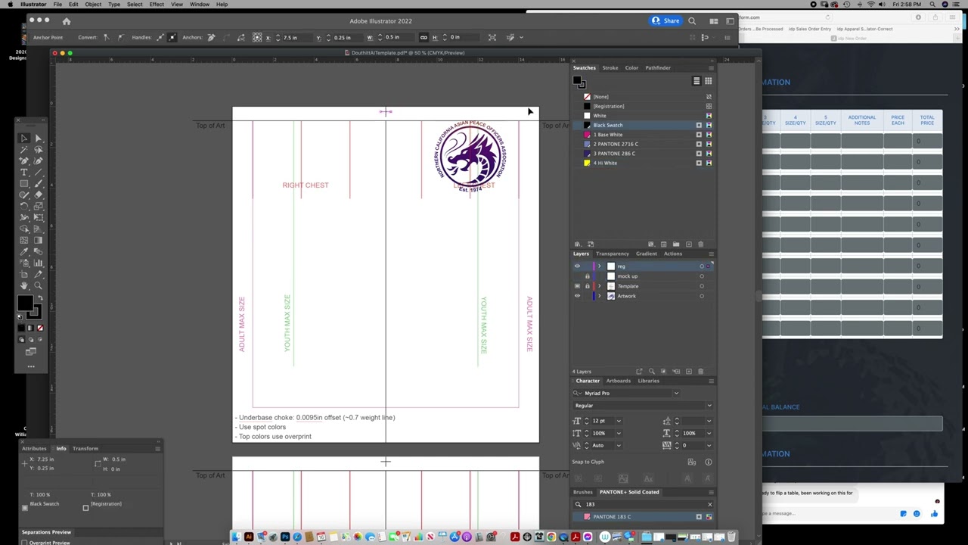Expand the reg layer
The width and height of the screenshot is (968, 545).
tap(599, 266)
